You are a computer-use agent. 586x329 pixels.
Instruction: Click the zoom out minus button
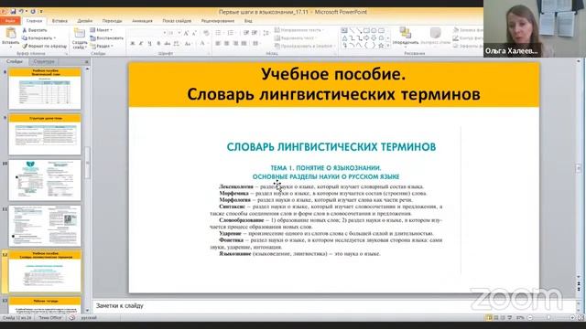(x=530, y=318)
